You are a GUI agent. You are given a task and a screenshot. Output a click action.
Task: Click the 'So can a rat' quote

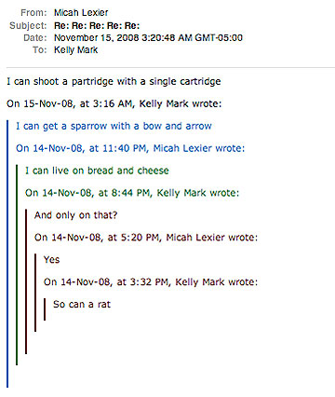coord(82,304)
